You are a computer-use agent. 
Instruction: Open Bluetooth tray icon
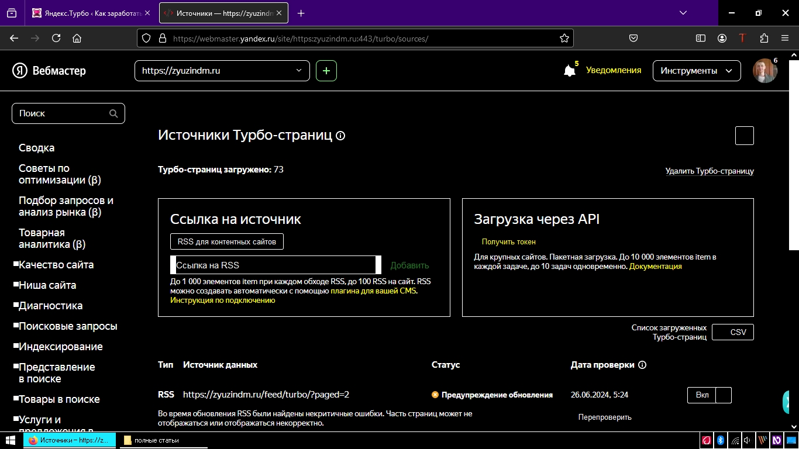click(x=721, y=440)
